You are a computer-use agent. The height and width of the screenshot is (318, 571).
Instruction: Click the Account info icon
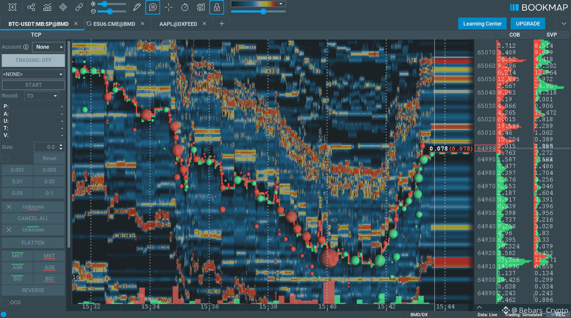[26, 47]
